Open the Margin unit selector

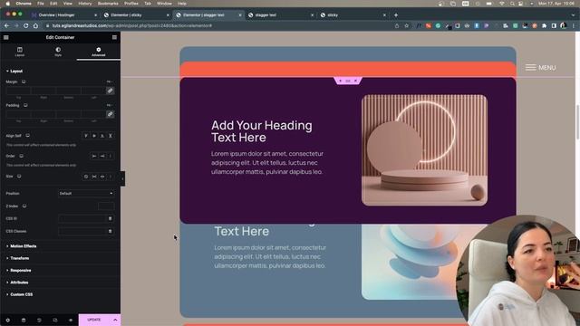[x=110, y=81]
